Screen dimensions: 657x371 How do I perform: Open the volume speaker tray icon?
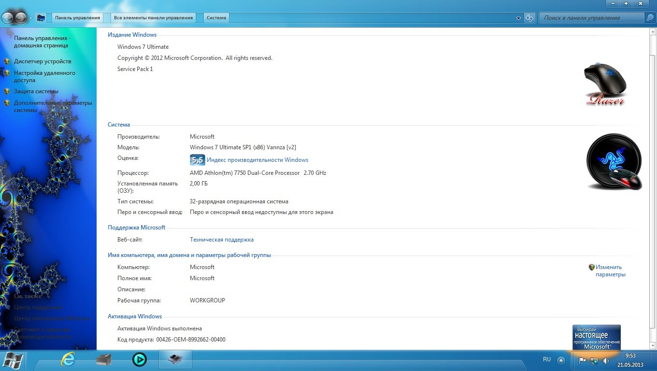click(606, 360)
